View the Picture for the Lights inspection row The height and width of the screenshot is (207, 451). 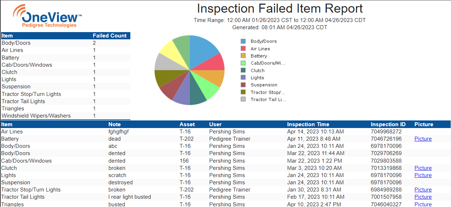point(423,175)
